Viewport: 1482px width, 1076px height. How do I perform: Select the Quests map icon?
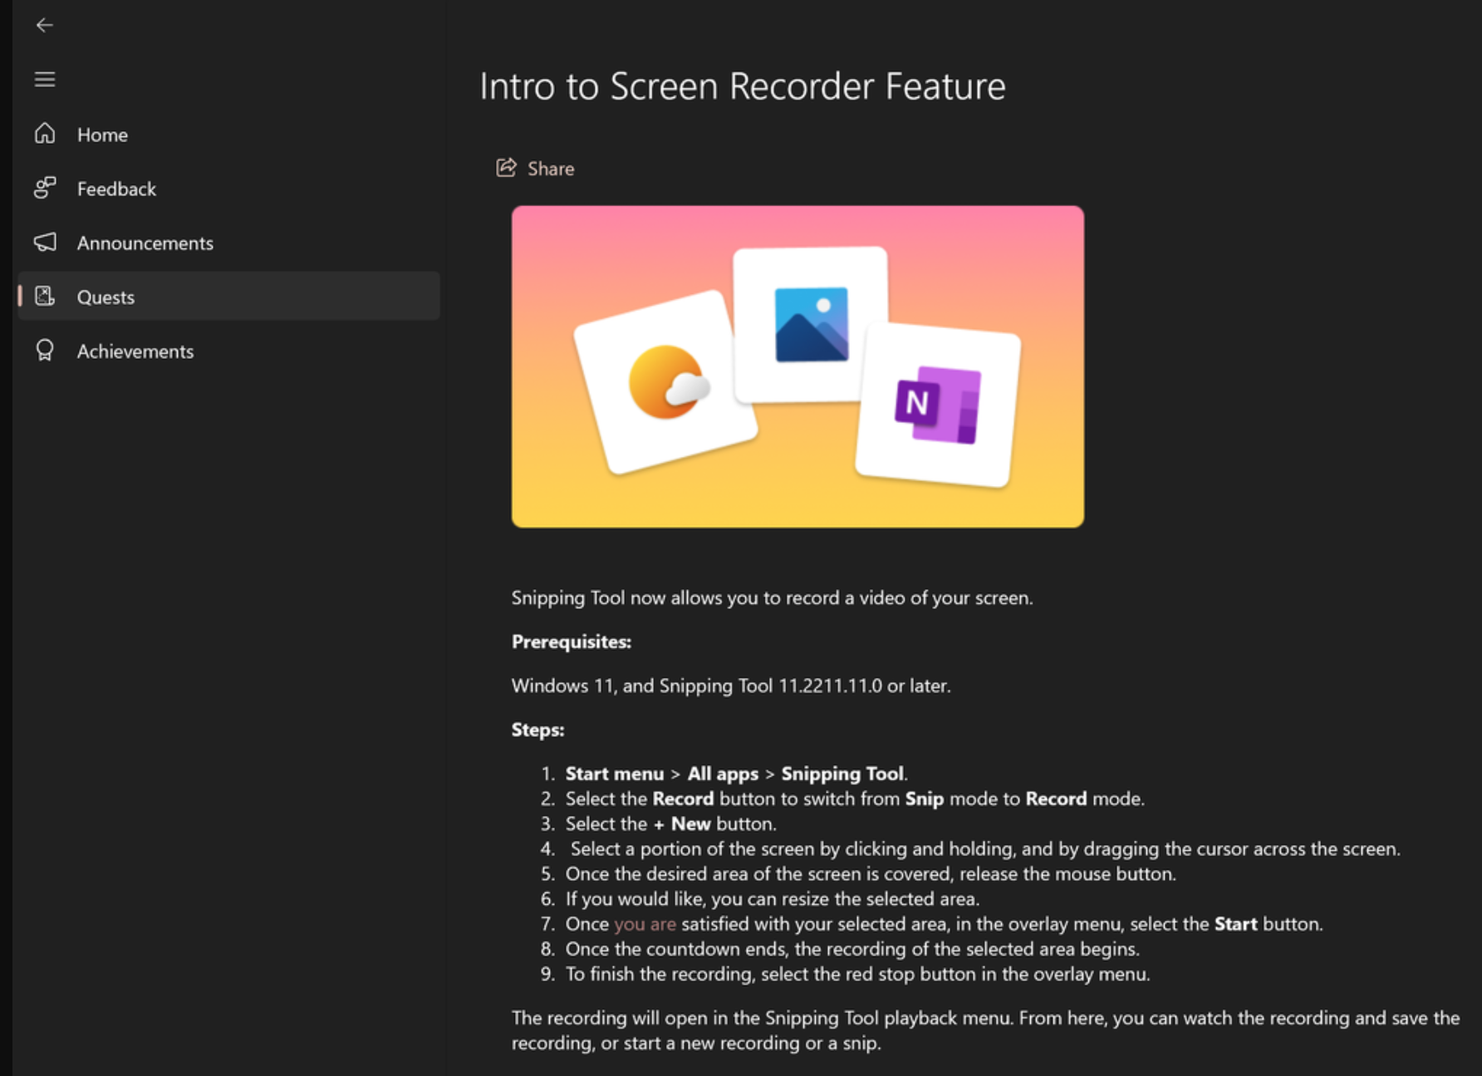click(x=44, y=297)
